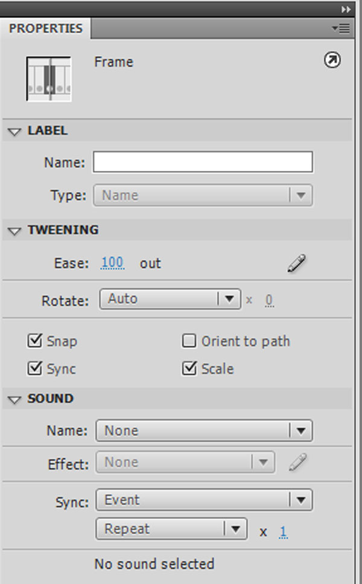Click the frame label Name input field
The height and width of the screenshot is (584, 362).
point(203,162)
